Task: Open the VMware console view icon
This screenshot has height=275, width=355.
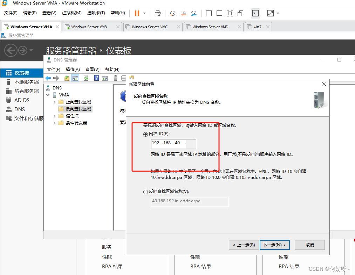Action: point(255,13)
